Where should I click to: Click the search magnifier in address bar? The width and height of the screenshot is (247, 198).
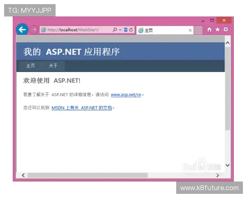(x=114, y=30)
